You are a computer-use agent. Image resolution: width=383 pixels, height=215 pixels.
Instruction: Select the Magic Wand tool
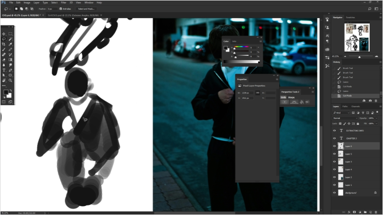[x=11, y=39]
